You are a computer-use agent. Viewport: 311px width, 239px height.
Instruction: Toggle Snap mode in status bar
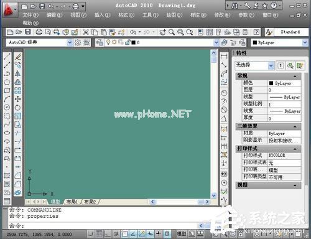tap(90, 234)
